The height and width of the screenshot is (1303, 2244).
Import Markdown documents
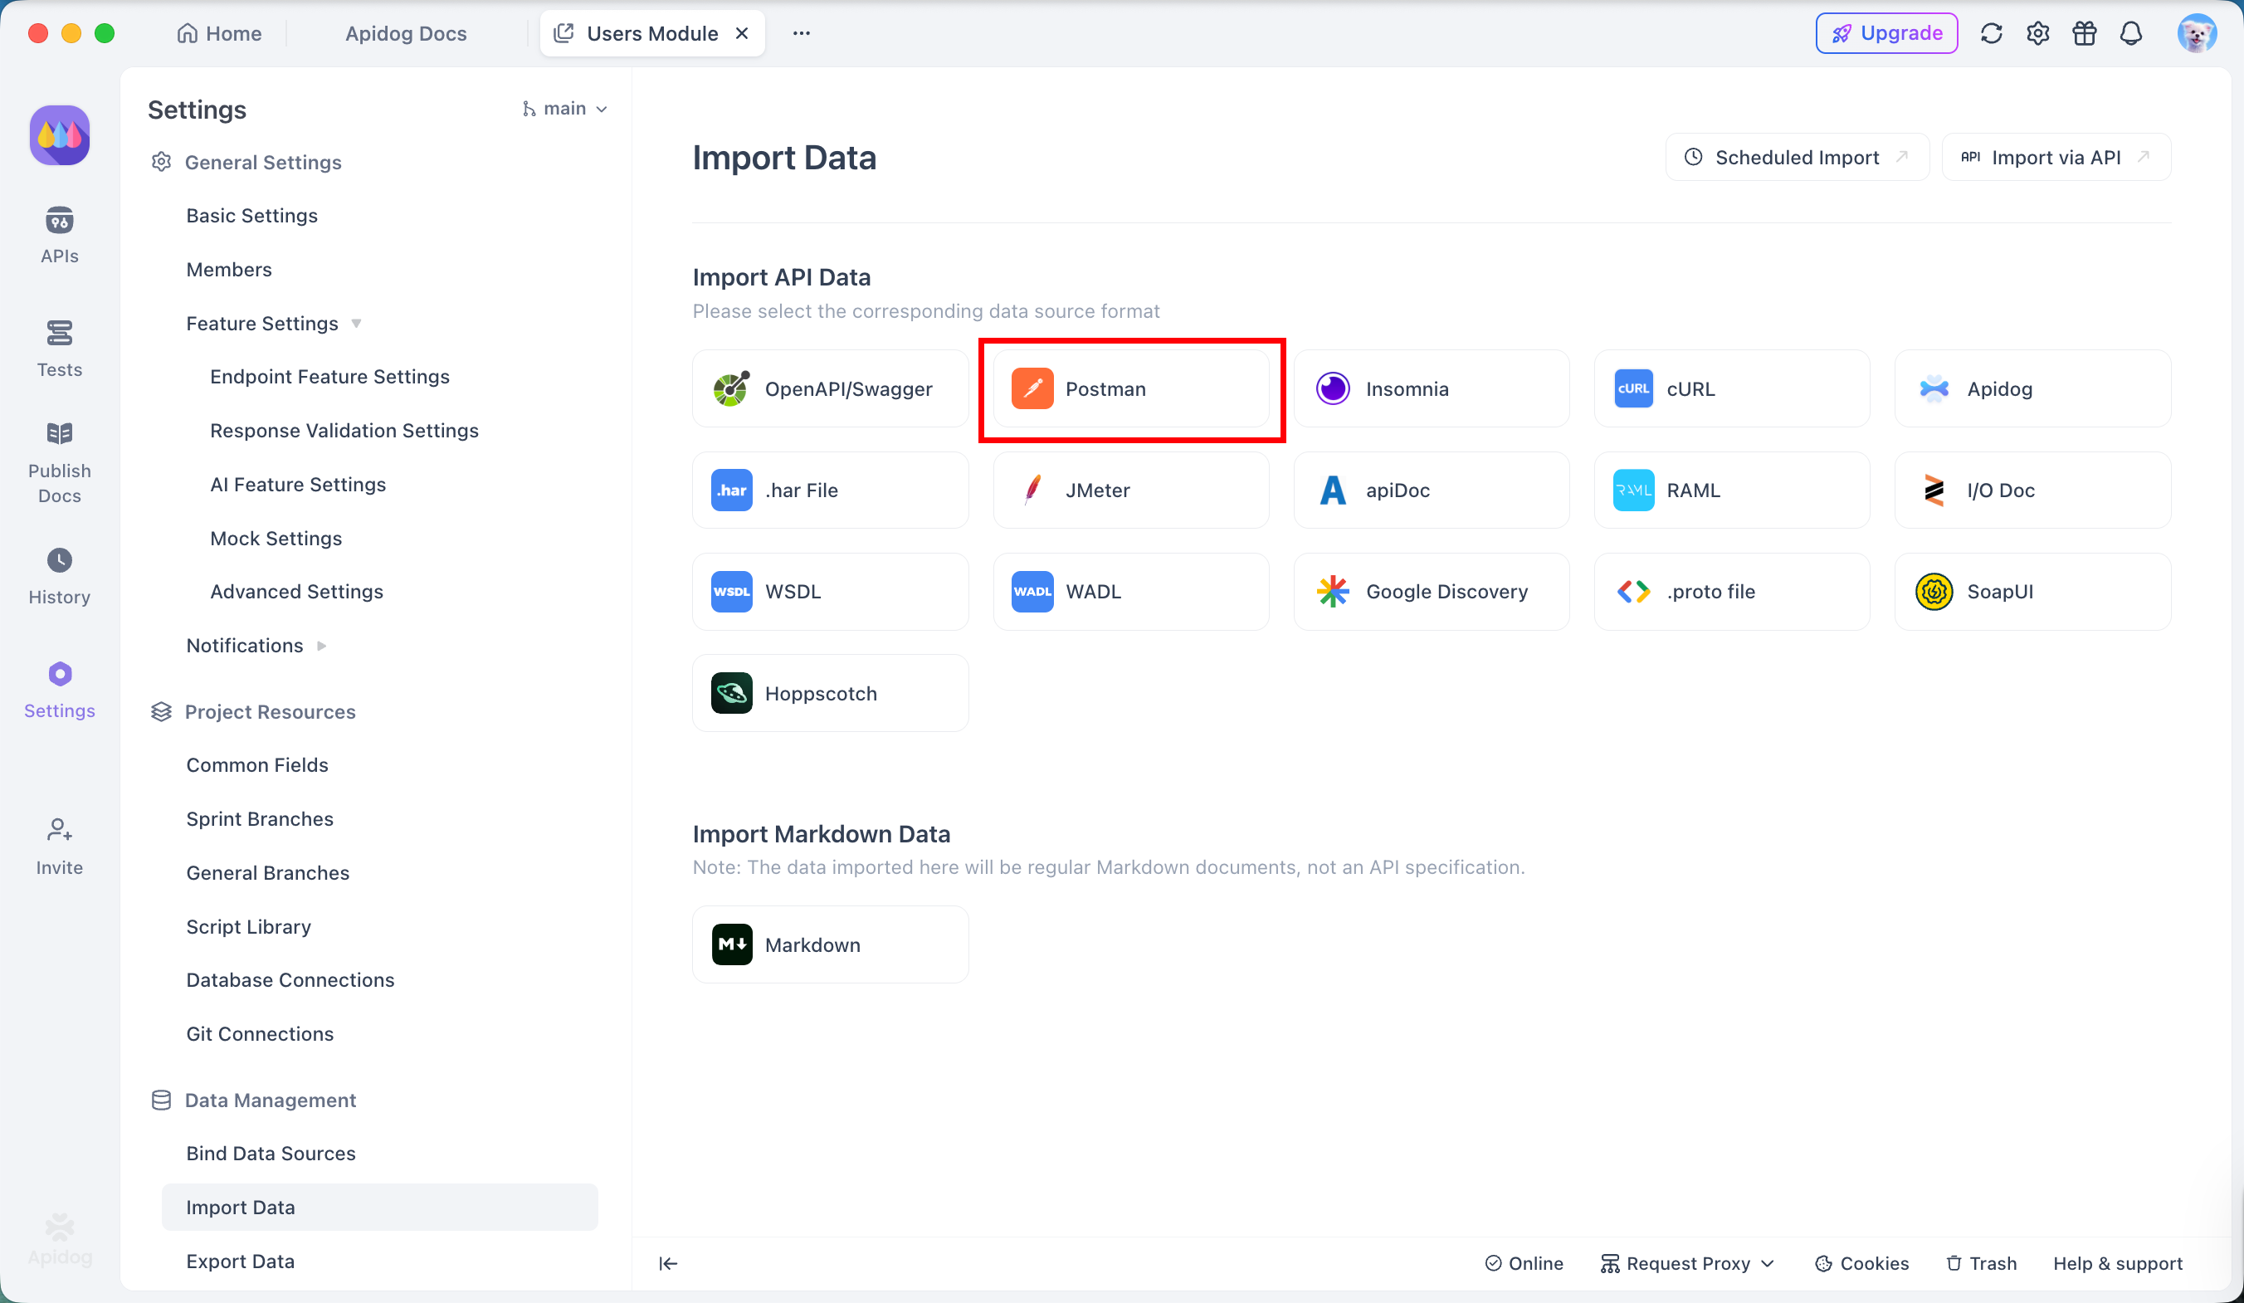pos(830,944)
